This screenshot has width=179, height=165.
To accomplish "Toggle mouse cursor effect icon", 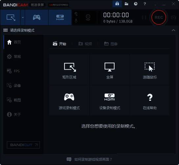I will [76, 14].
